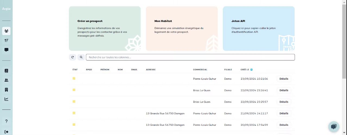Refresh the prospects table with reload icon
This screenshot has height=135, width=347.
[72, 57]
